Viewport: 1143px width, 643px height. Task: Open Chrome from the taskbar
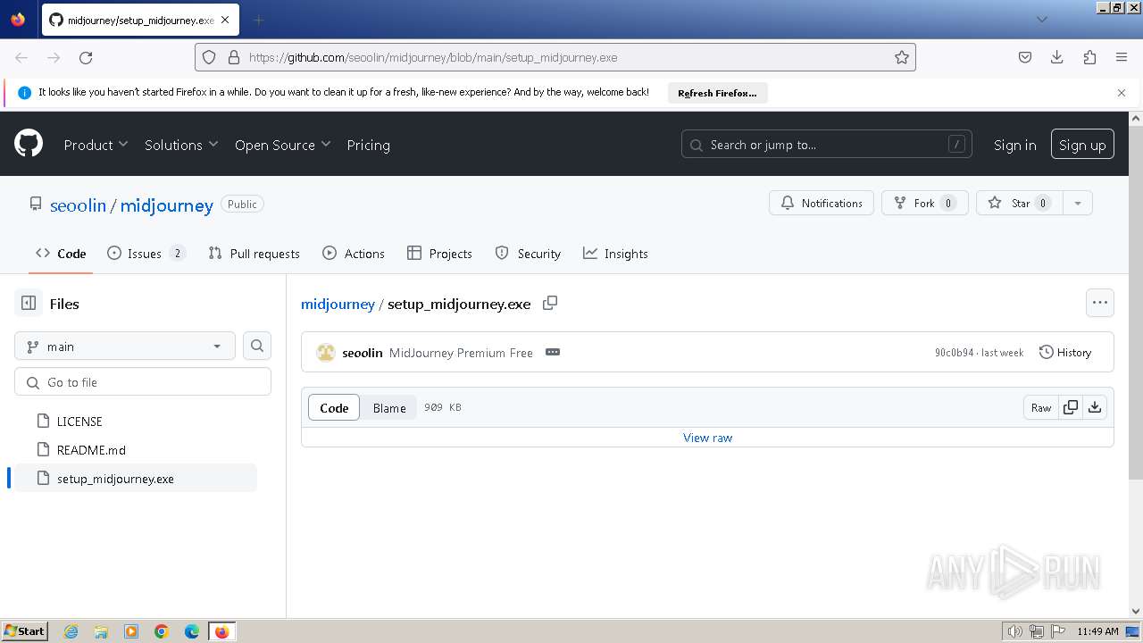(162, 631)
